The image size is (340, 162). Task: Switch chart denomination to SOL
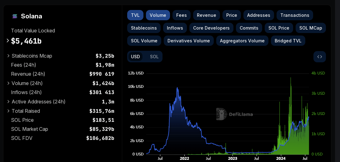(154, 57)
